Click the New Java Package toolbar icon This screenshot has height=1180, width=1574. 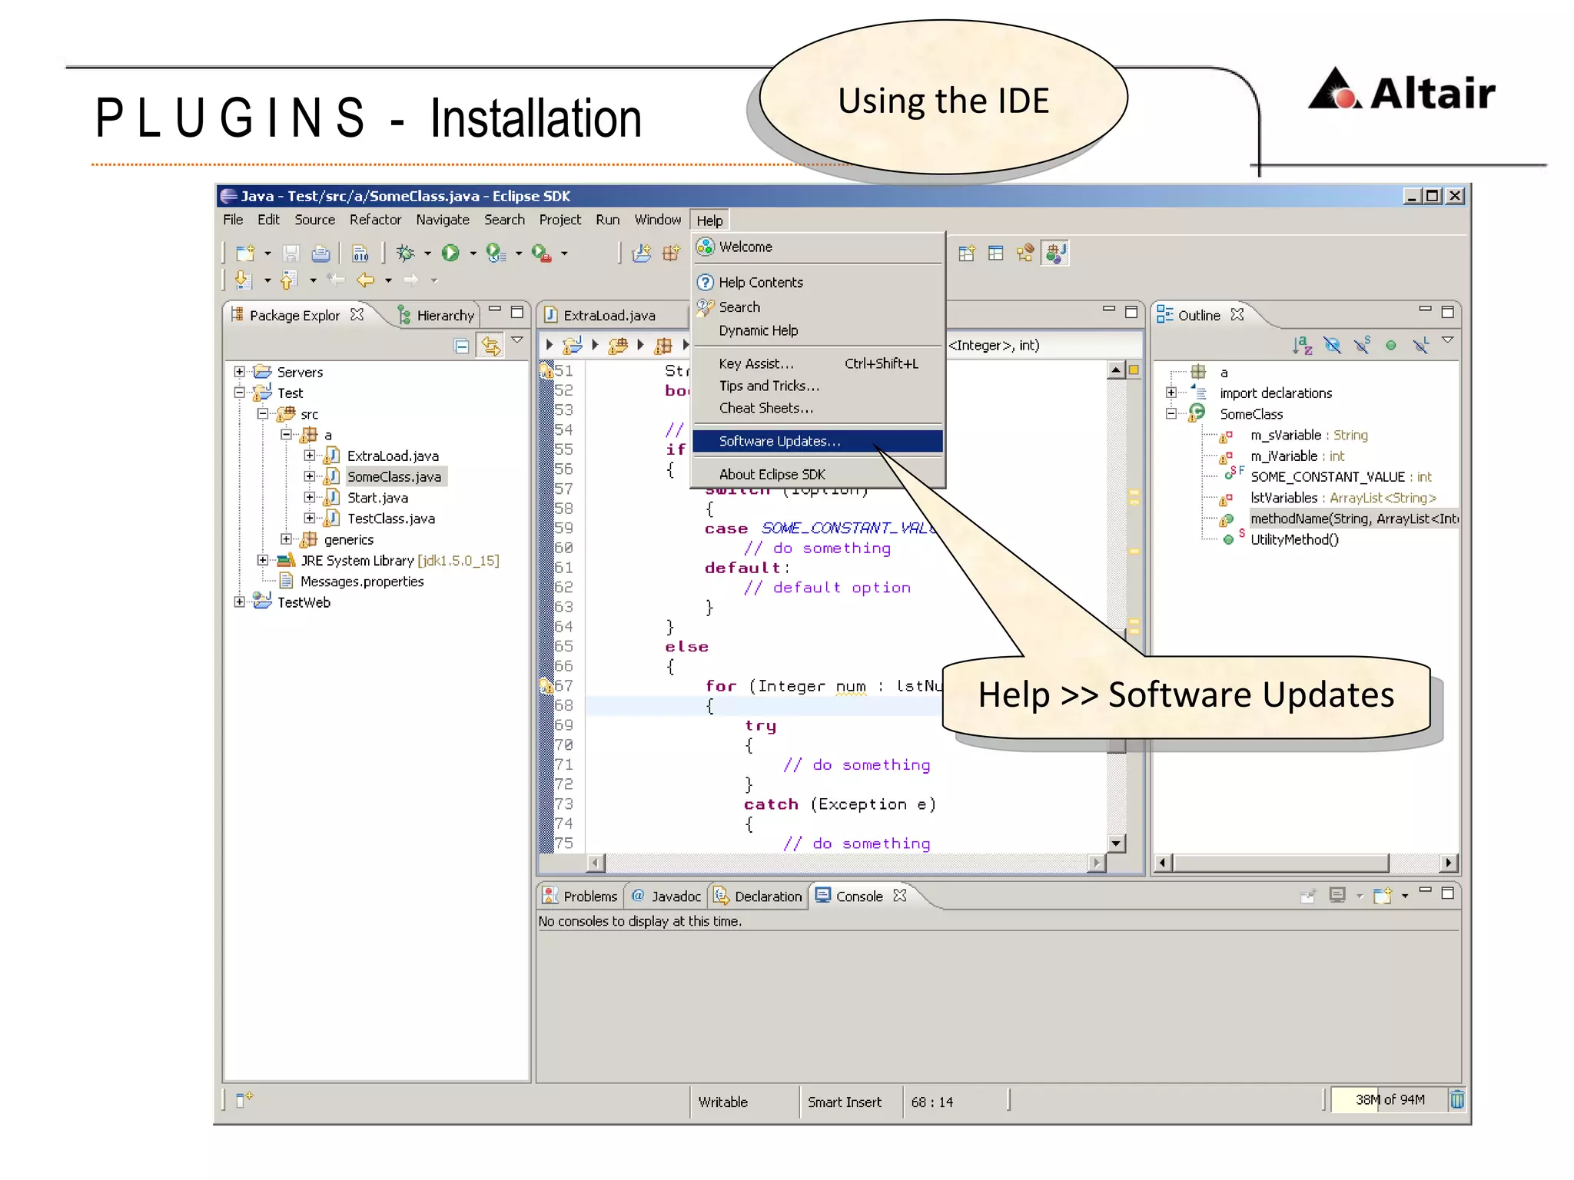click(671, 253)
